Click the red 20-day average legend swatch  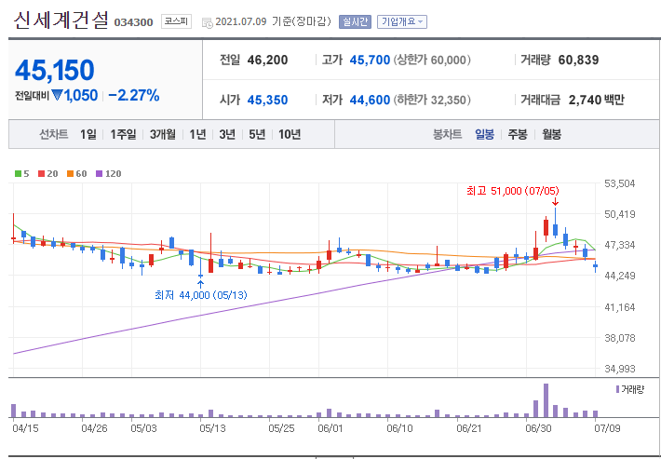click(41, 174)
